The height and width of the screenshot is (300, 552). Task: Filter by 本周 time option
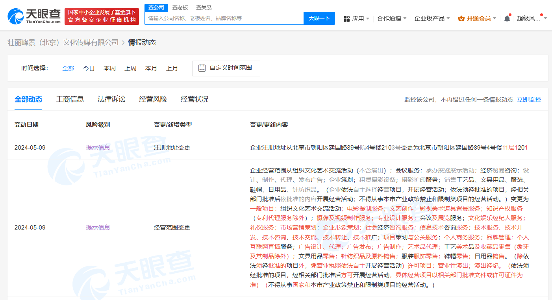(110, 68)
